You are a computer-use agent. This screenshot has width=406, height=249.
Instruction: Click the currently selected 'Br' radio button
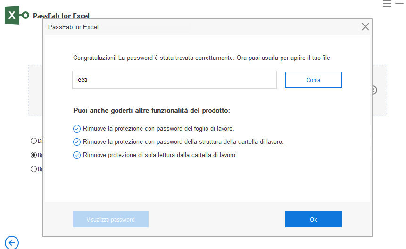click(33, 155)
